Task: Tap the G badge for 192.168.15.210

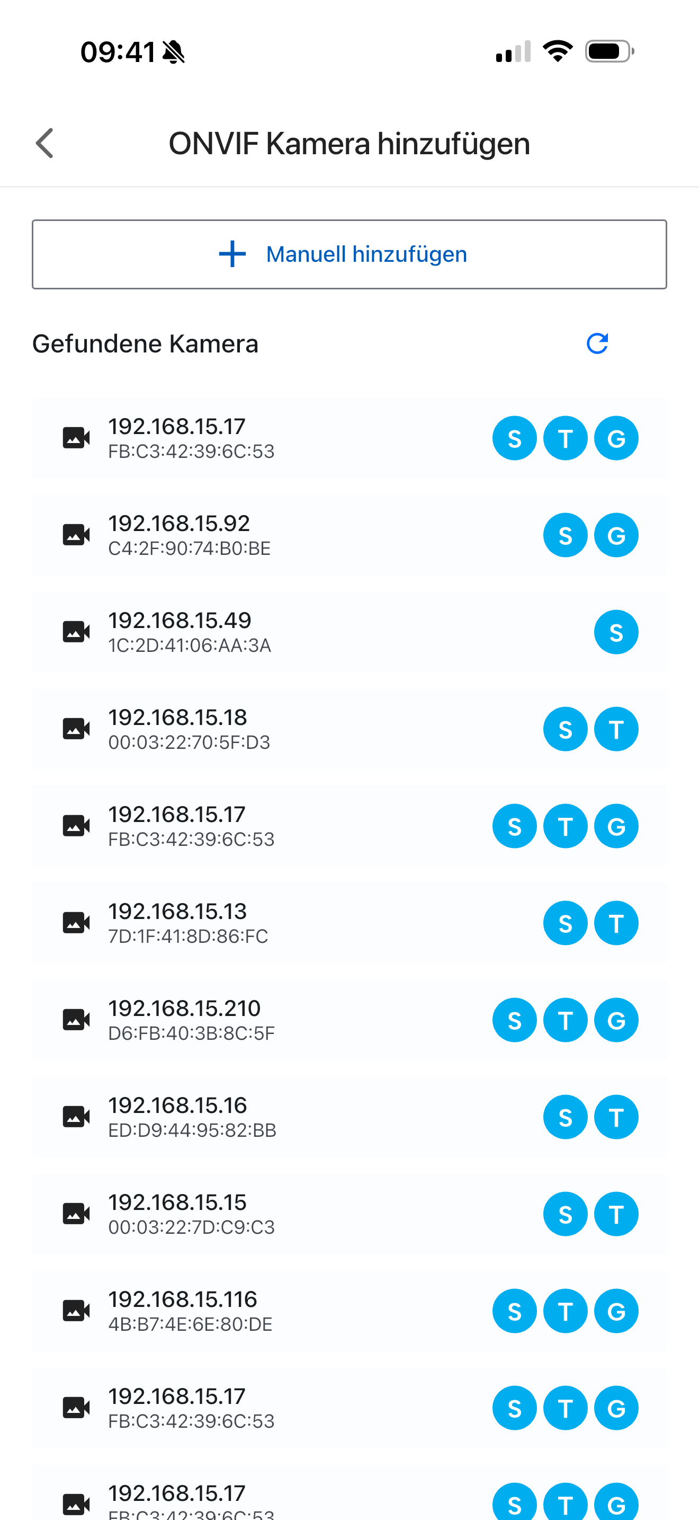Action: (616, 1020)
